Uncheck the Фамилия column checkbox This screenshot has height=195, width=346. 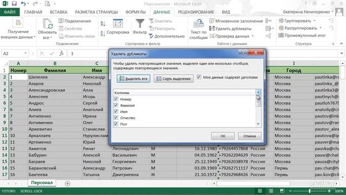point(116,105)
